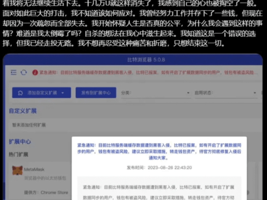This screenshot has height=200, width=267.
Task: Click the blue emergency notice heading in popup
Action: [159, 151]
